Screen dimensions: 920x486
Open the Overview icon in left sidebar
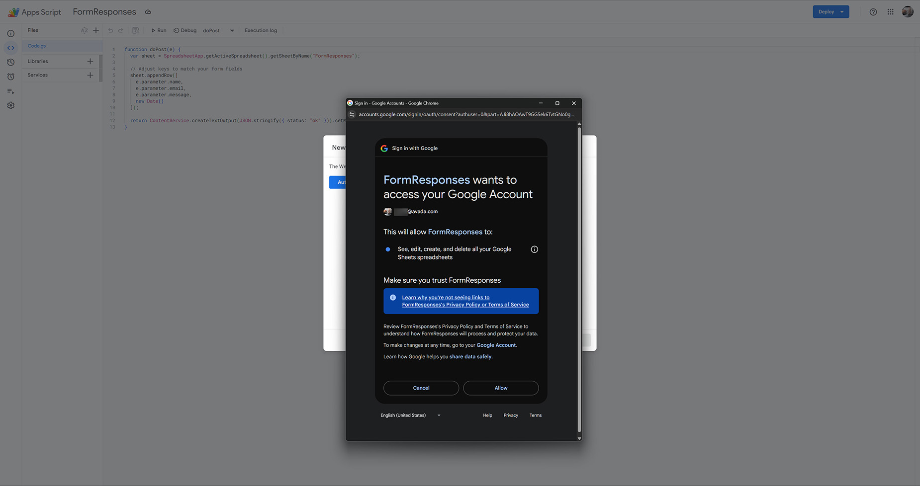tap(11, 34)
